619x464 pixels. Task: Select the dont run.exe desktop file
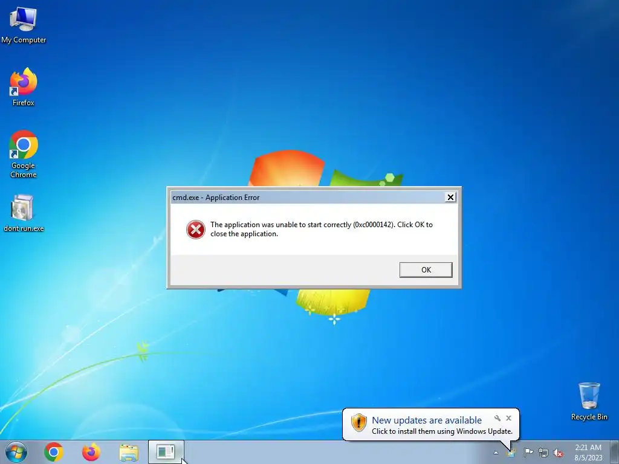tap(24, 213)
